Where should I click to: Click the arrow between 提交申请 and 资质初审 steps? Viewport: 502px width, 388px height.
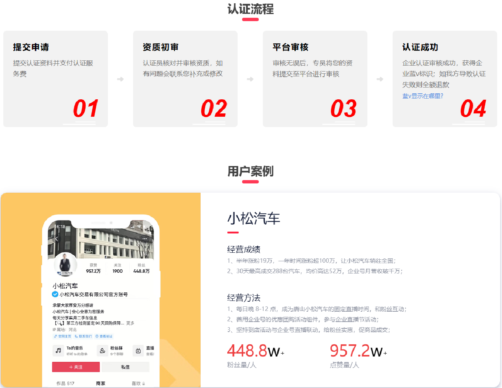click(x=120, y=79)
